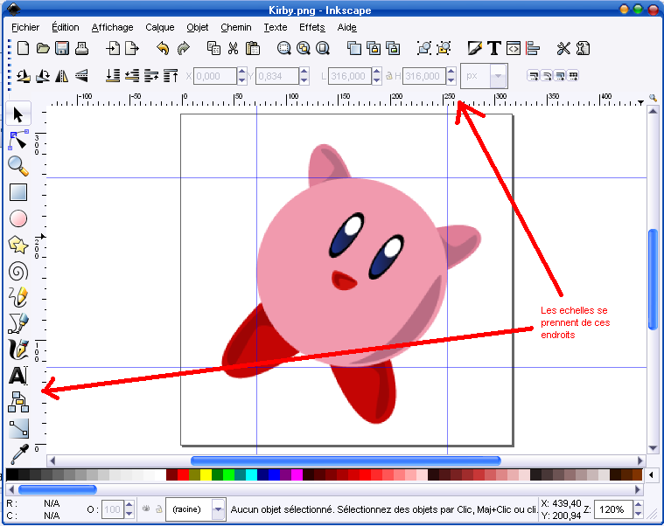Select the Star polygon tool
Viewport: 664px width, 526px height.
click(18, 245)
